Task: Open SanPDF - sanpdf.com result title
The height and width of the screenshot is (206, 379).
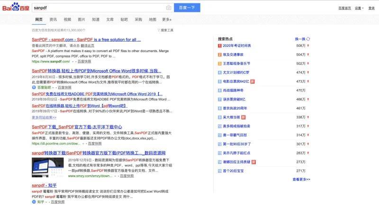Action: click(86, 40)
